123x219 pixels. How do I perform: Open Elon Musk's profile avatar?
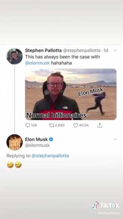[x=14, y=142]
